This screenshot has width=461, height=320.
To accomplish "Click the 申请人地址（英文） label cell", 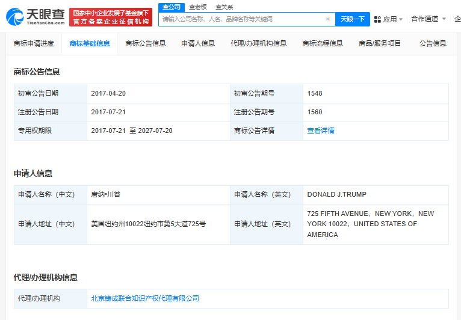I will [x=267, y=224].
